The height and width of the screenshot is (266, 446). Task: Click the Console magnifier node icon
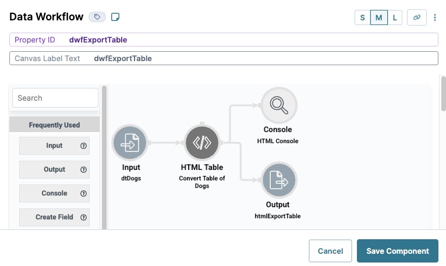[279, 105]
